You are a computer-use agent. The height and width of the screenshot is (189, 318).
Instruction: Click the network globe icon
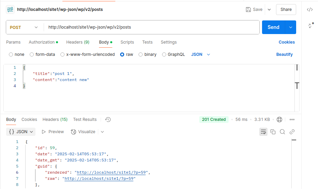point(279,120)
